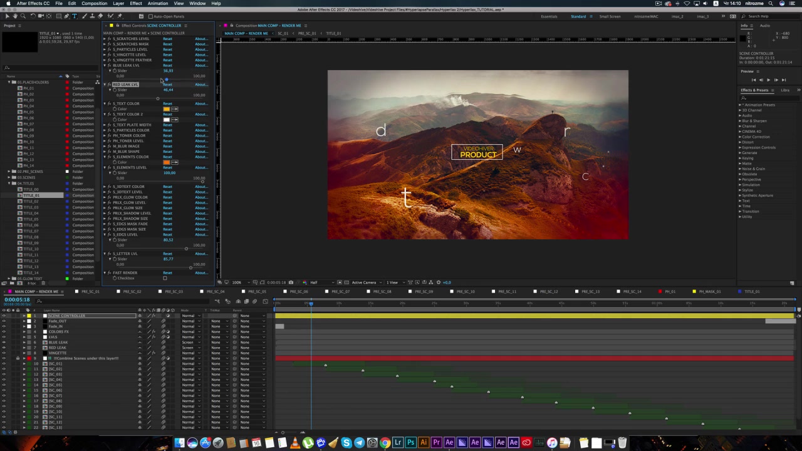This screenshot has width=802, height=451.
Task: Open comp mini-flowchart icon in timeline
Action: (x=217, y=301)
